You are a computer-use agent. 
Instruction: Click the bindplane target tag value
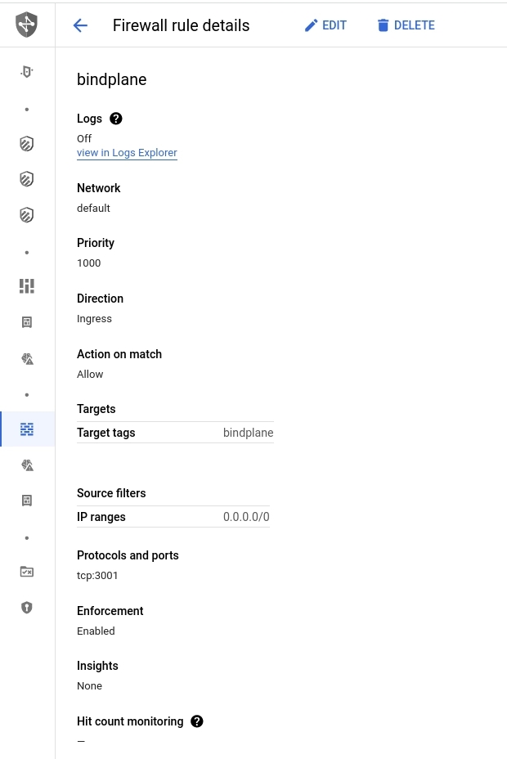[248, 433]
